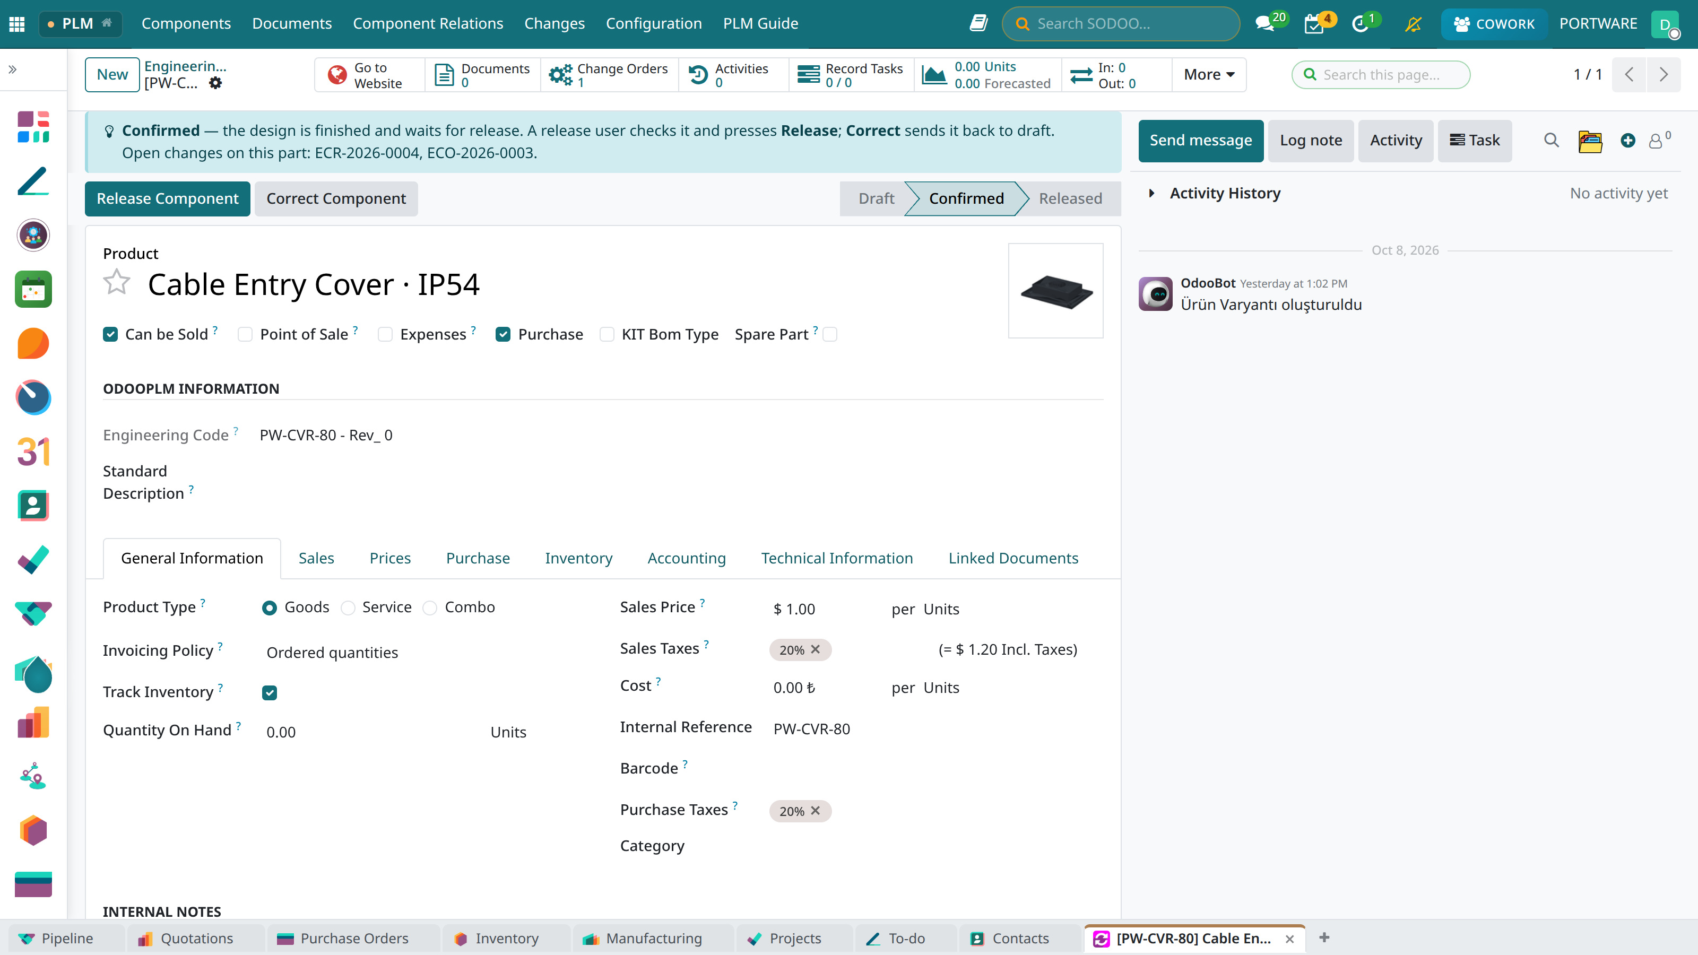This screenshot has height=955, width=1698.
Task: Mark product as favorite with star
Action: 117,282
